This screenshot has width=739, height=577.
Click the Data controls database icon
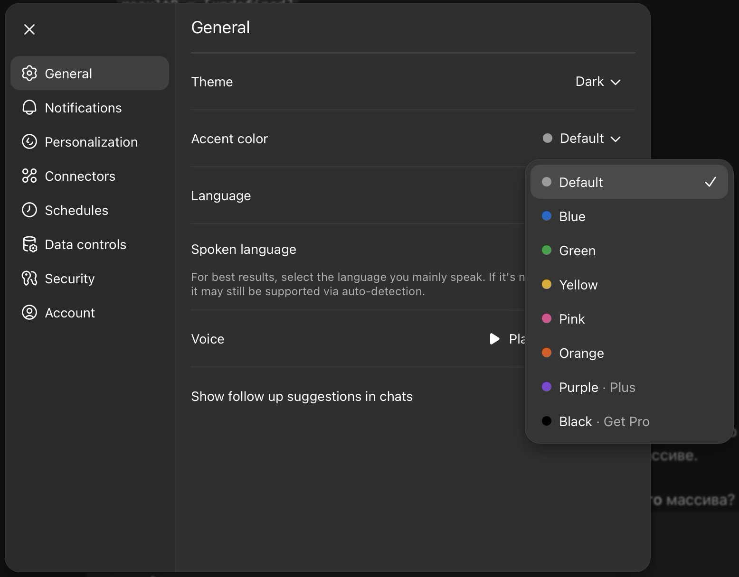[29, 244]
